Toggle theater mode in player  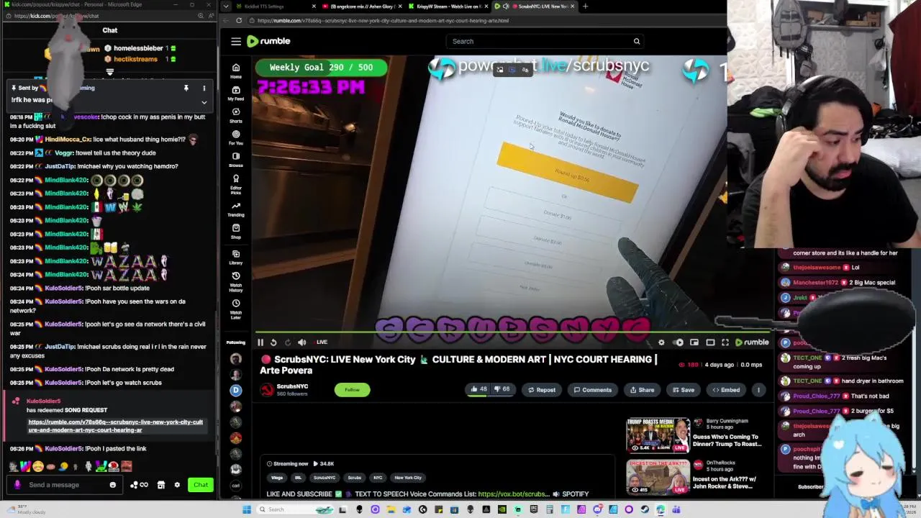(710, 342)
